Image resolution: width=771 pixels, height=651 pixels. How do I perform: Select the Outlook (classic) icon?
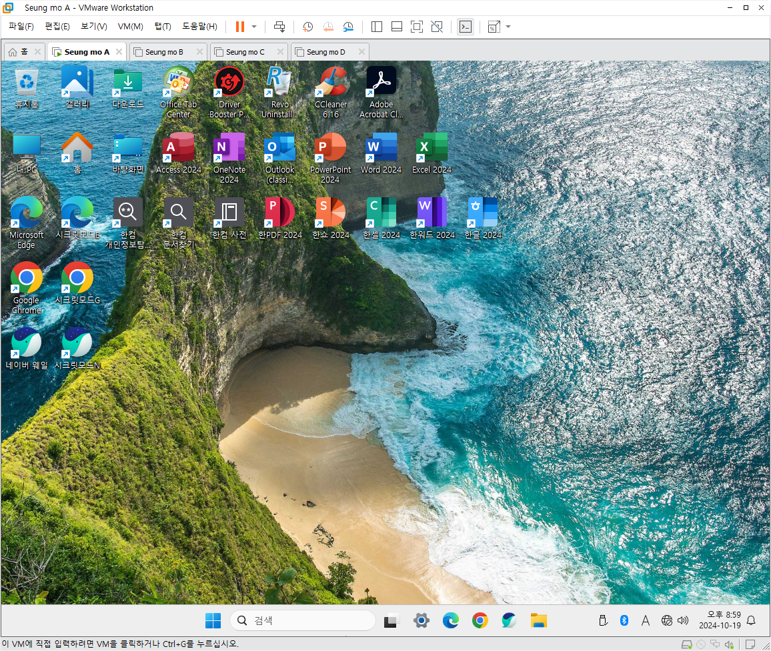(279, 158)
